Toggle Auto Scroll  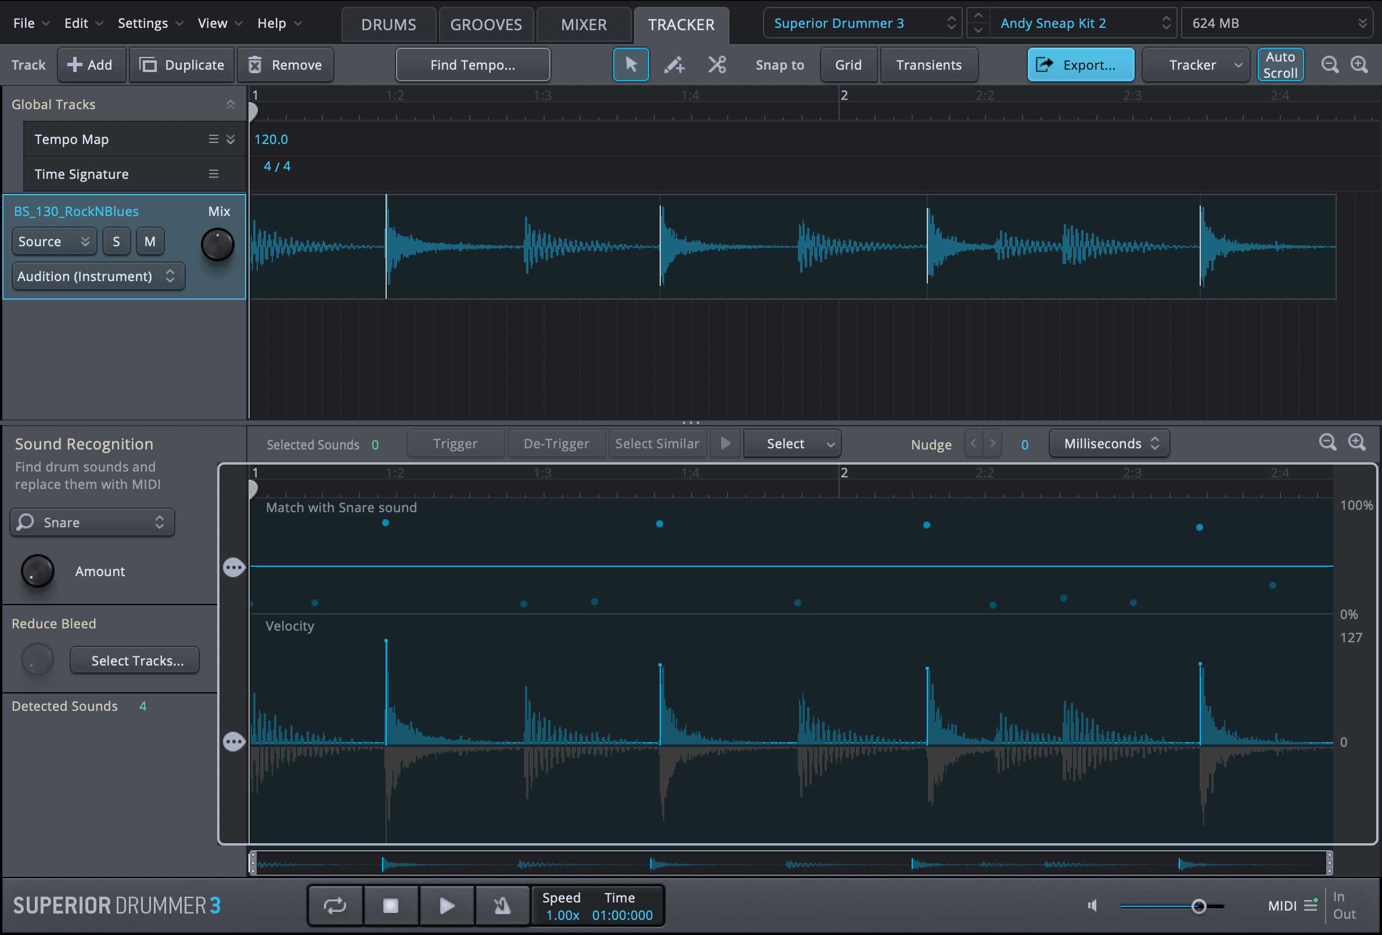tap(1280, 64)
